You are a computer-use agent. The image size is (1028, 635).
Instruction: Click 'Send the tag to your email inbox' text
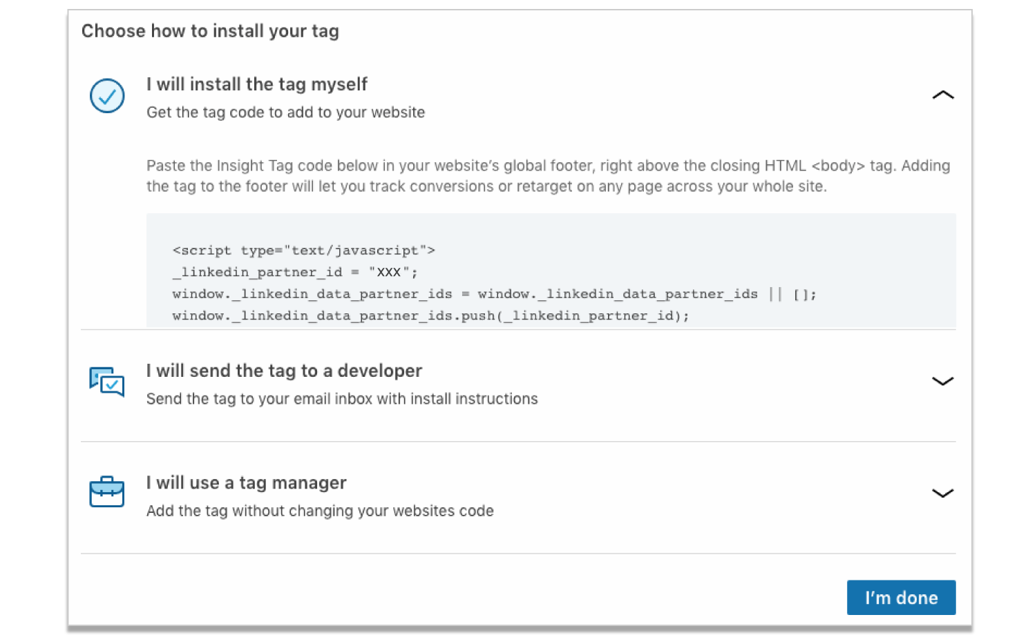point(342,399)
